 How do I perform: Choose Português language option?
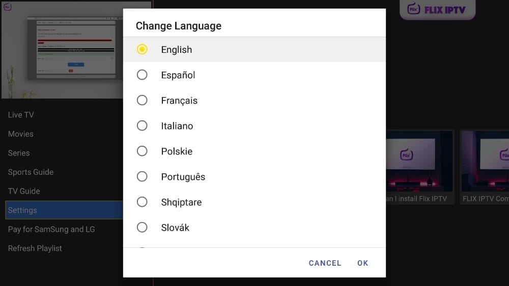pos(142,176)
